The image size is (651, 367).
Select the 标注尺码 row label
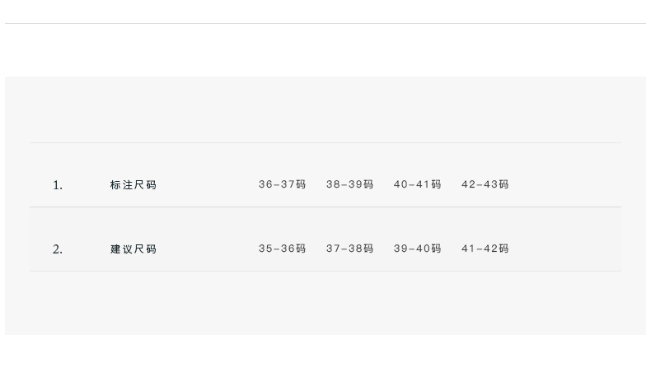133,185
